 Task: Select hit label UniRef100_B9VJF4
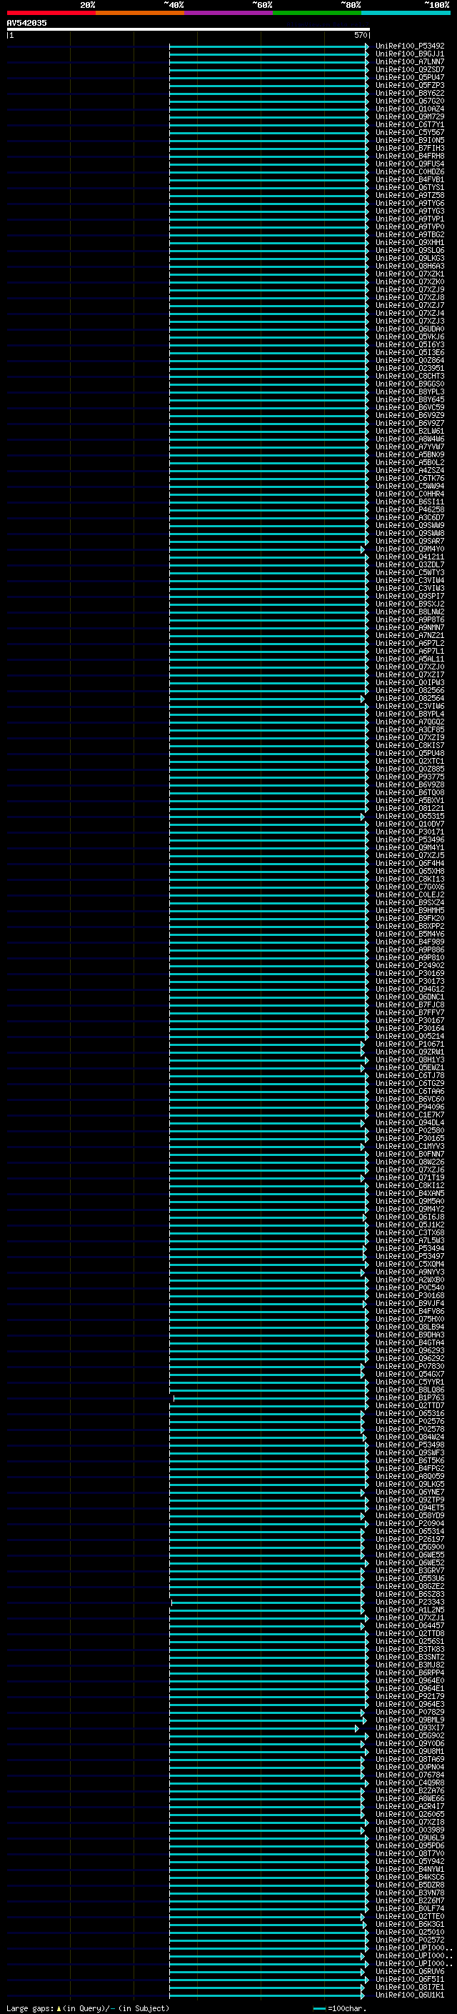(410, 1302)
